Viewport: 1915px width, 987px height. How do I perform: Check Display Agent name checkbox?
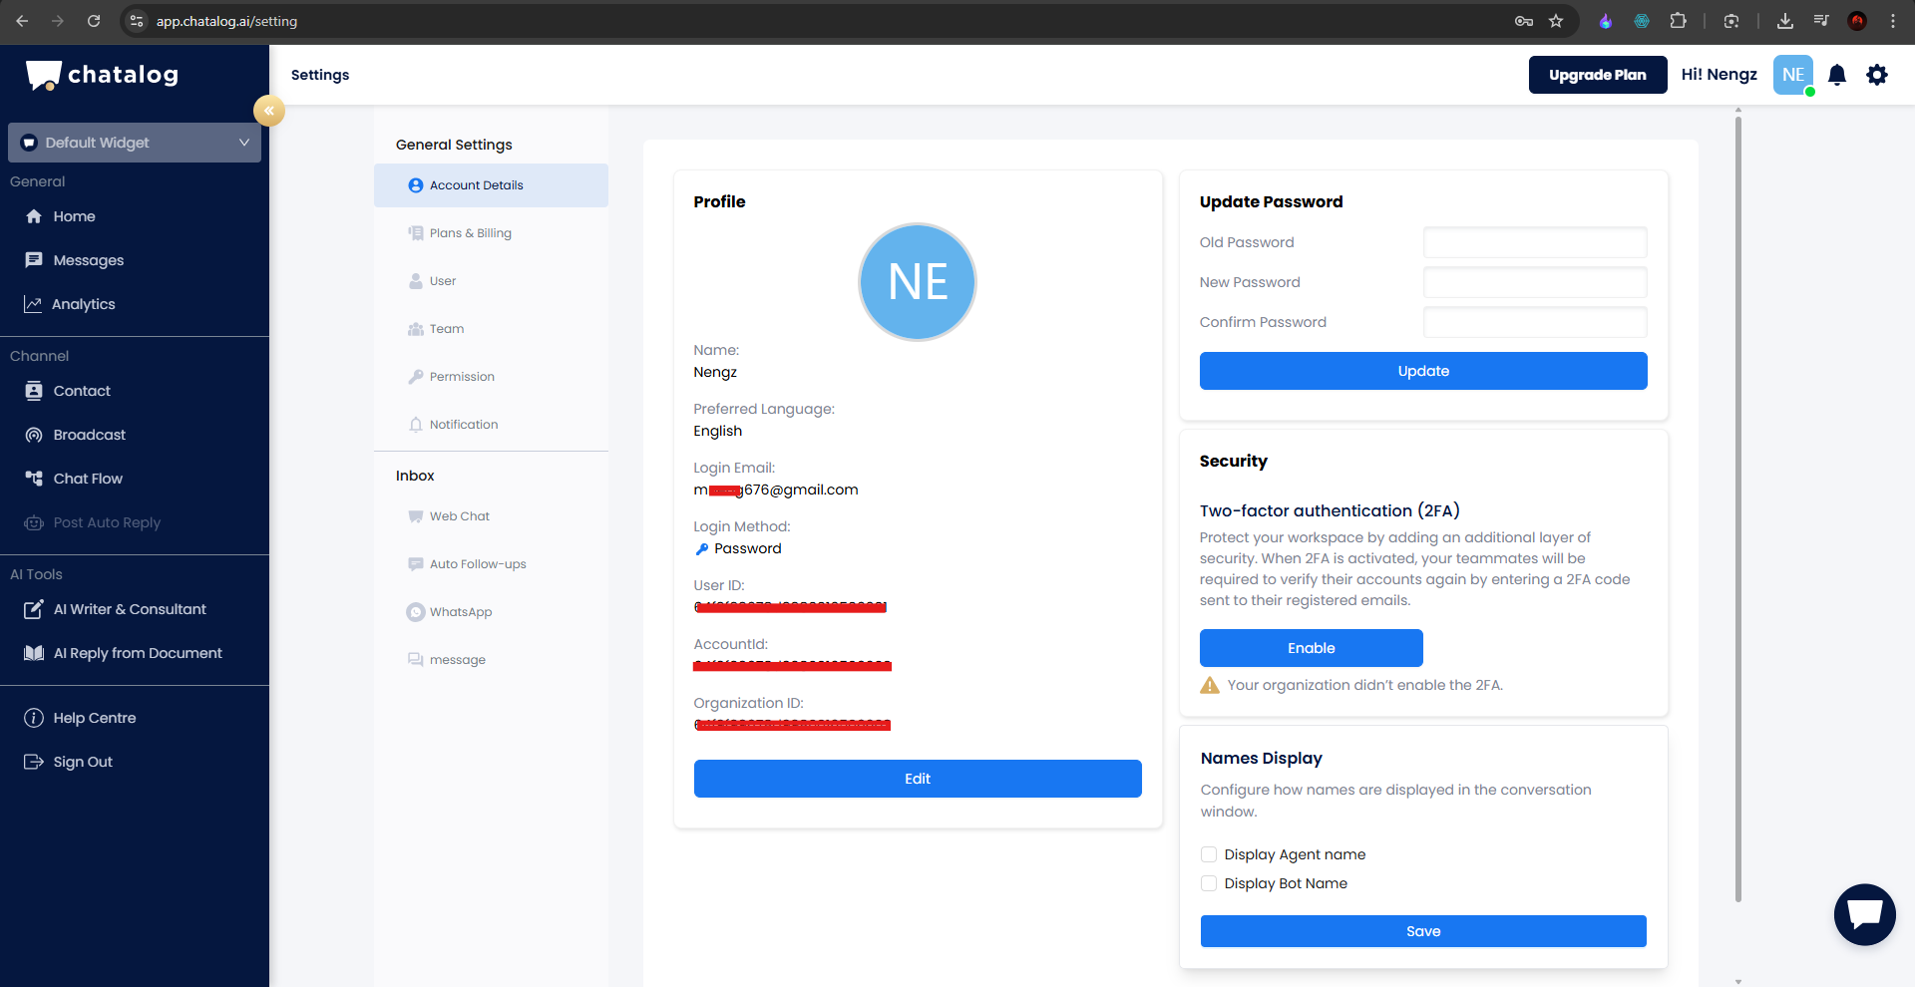(x=1209, y=854)
